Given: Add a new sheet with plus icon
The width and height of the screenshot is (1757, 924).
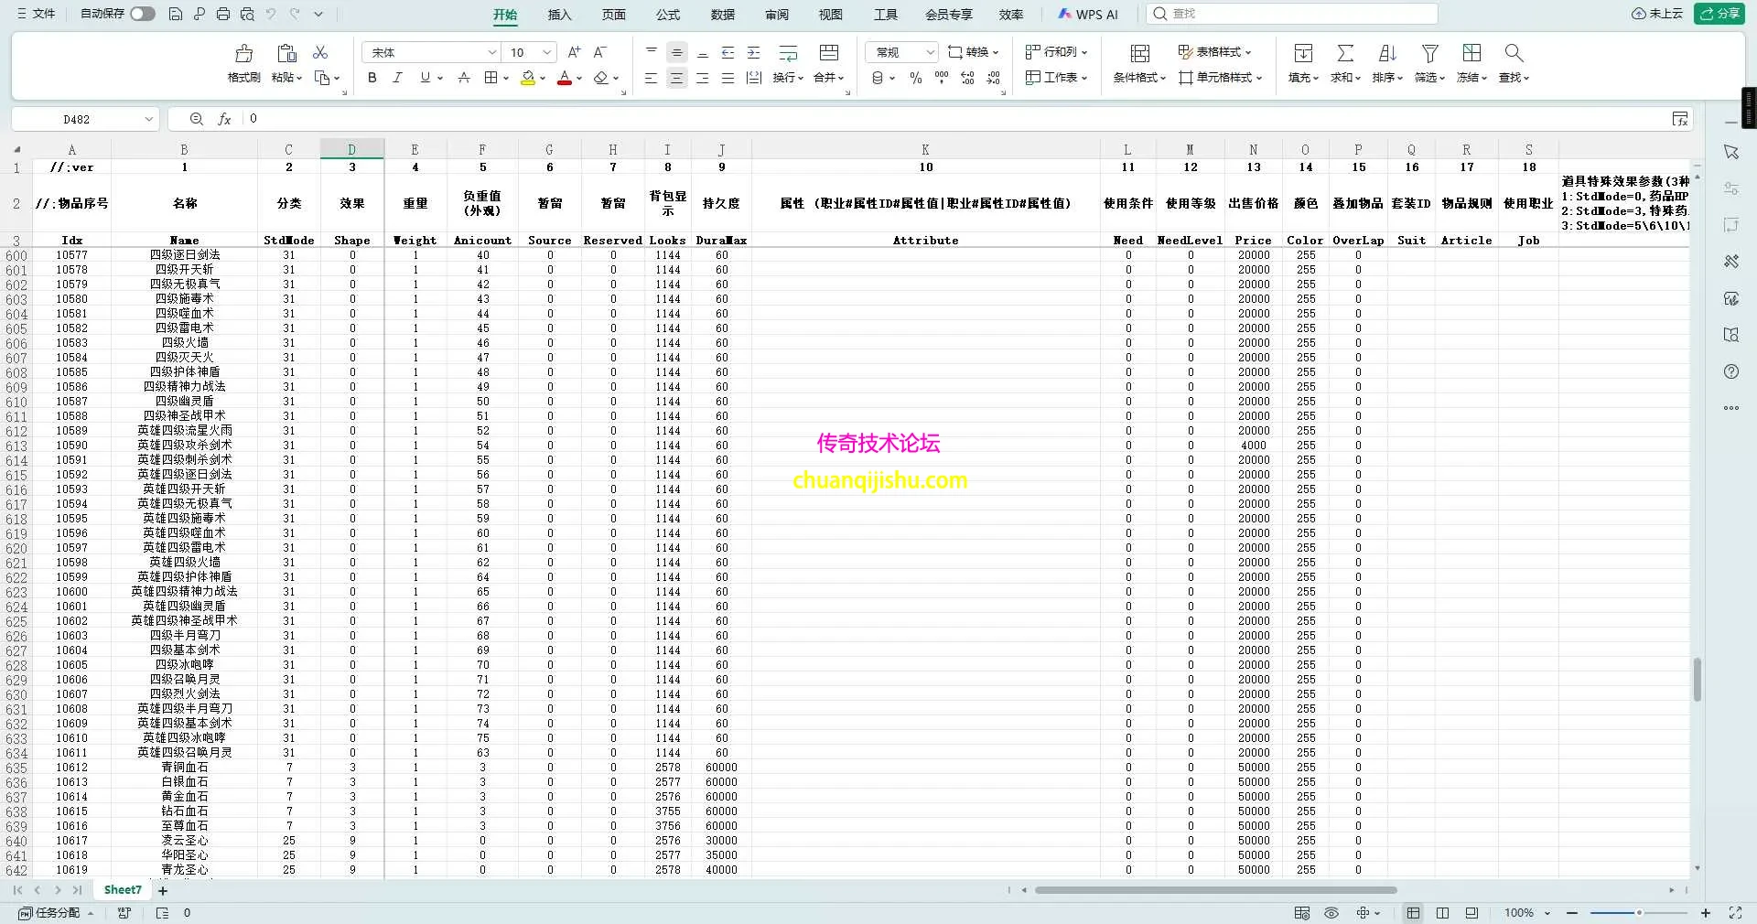Looking at the screenshot, I should click(163, 890).
